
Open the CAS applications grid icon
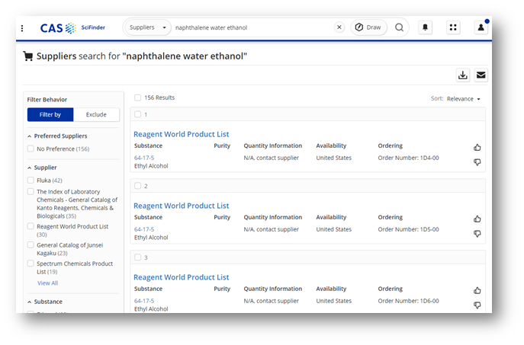tap(453, 27)
